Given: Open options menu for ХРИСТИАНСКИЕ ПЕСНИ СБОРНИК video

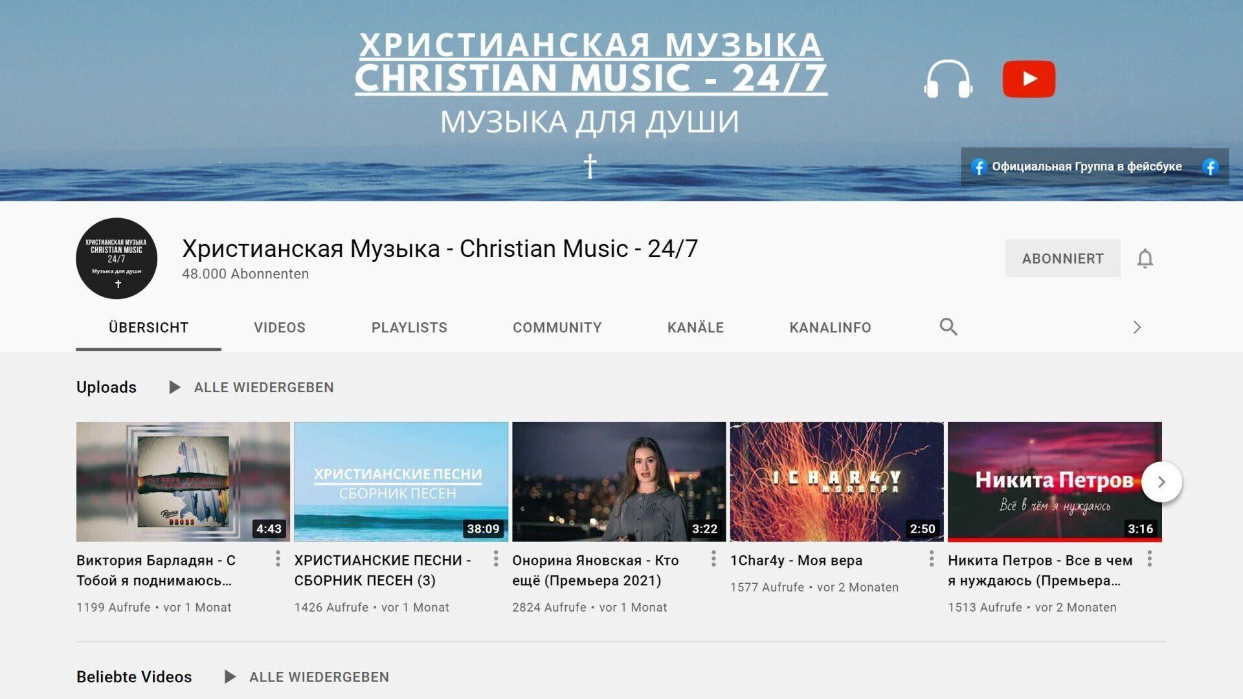Looking at the screenshot, I should tap(496, 559).
